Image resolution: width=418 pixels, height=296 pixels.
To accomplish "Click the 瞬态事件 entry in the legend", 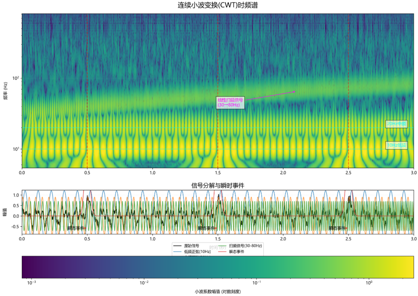I will point(231,251).
